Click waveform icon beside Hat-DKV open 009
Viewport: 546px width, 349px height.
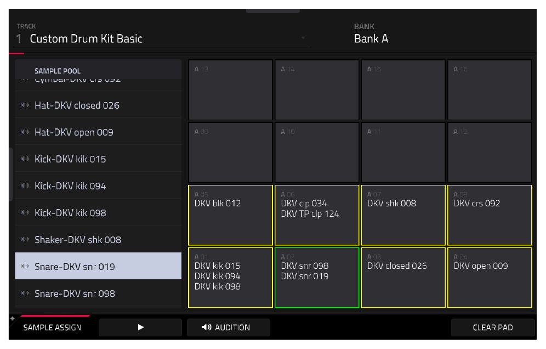point(24,132)
